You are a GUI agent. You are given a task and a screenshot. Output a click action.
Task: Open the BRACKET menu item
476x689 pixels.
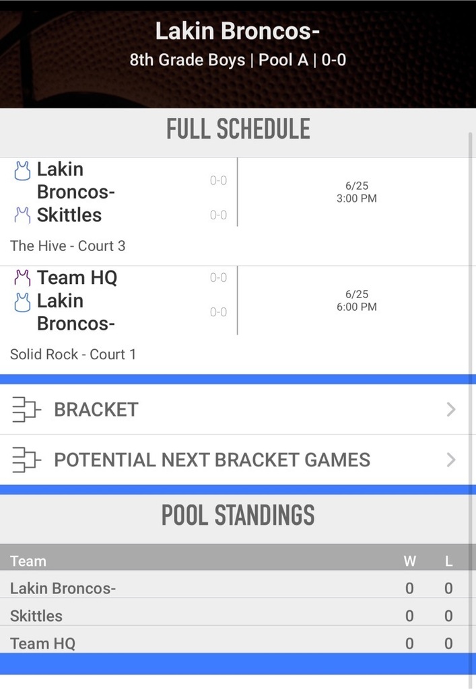(x=96, y=409)
